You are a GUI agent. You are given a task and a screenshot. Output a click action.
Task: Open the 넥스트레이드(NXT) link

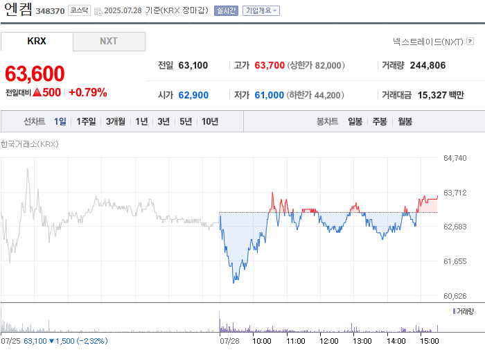pos(428,42)
